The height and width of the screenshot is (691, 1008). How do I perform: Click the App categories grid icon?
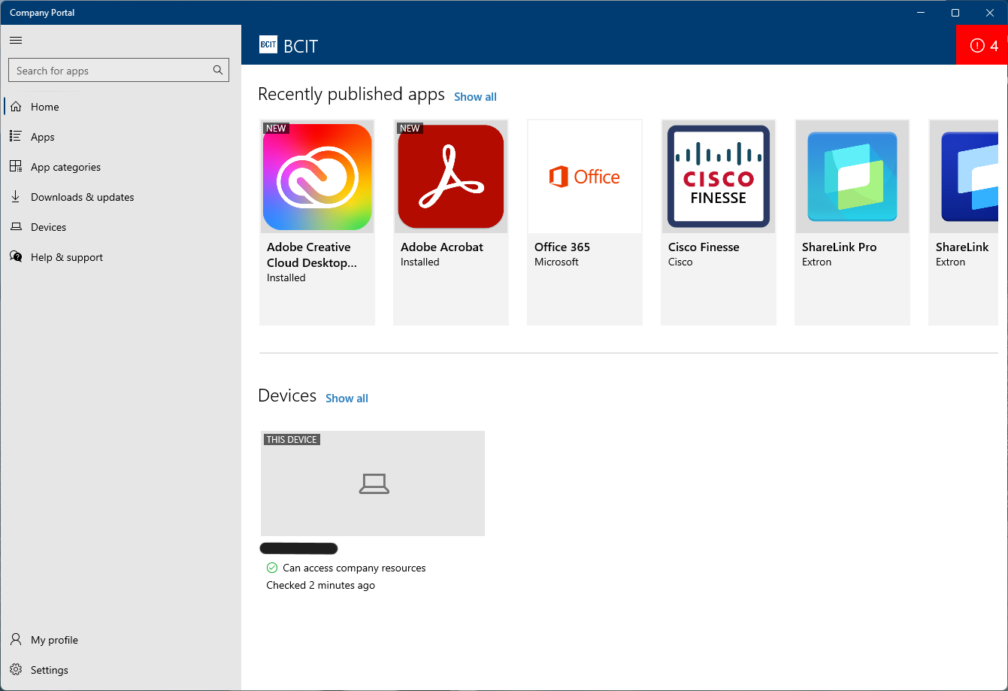click(x=16, y=167)
